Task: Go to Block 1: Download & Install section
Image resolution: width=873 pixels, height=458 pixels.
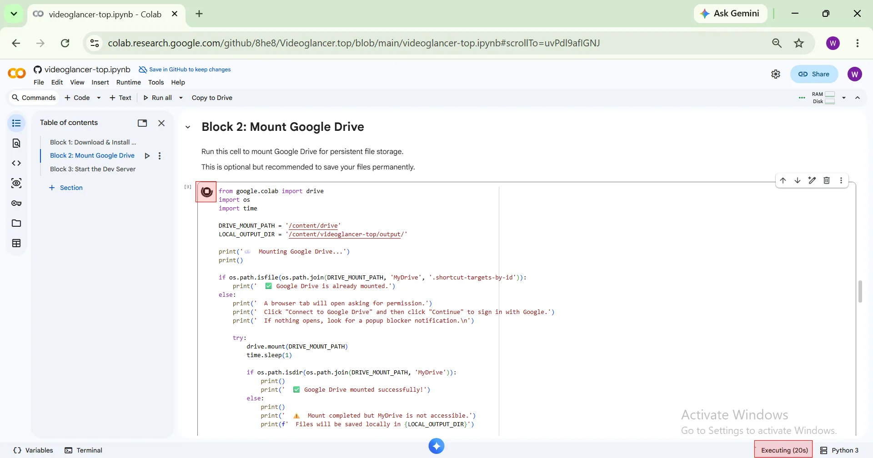Action: (93, 142)
